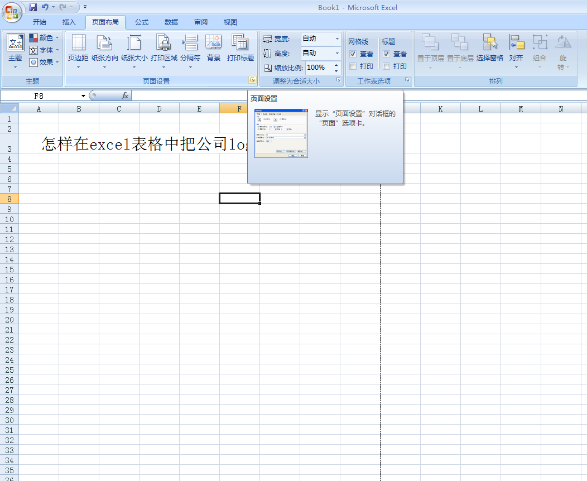Viewport: 587px width, 481px height.
Task: Open the 颜色 theme colors list
Action: point(44,38)
